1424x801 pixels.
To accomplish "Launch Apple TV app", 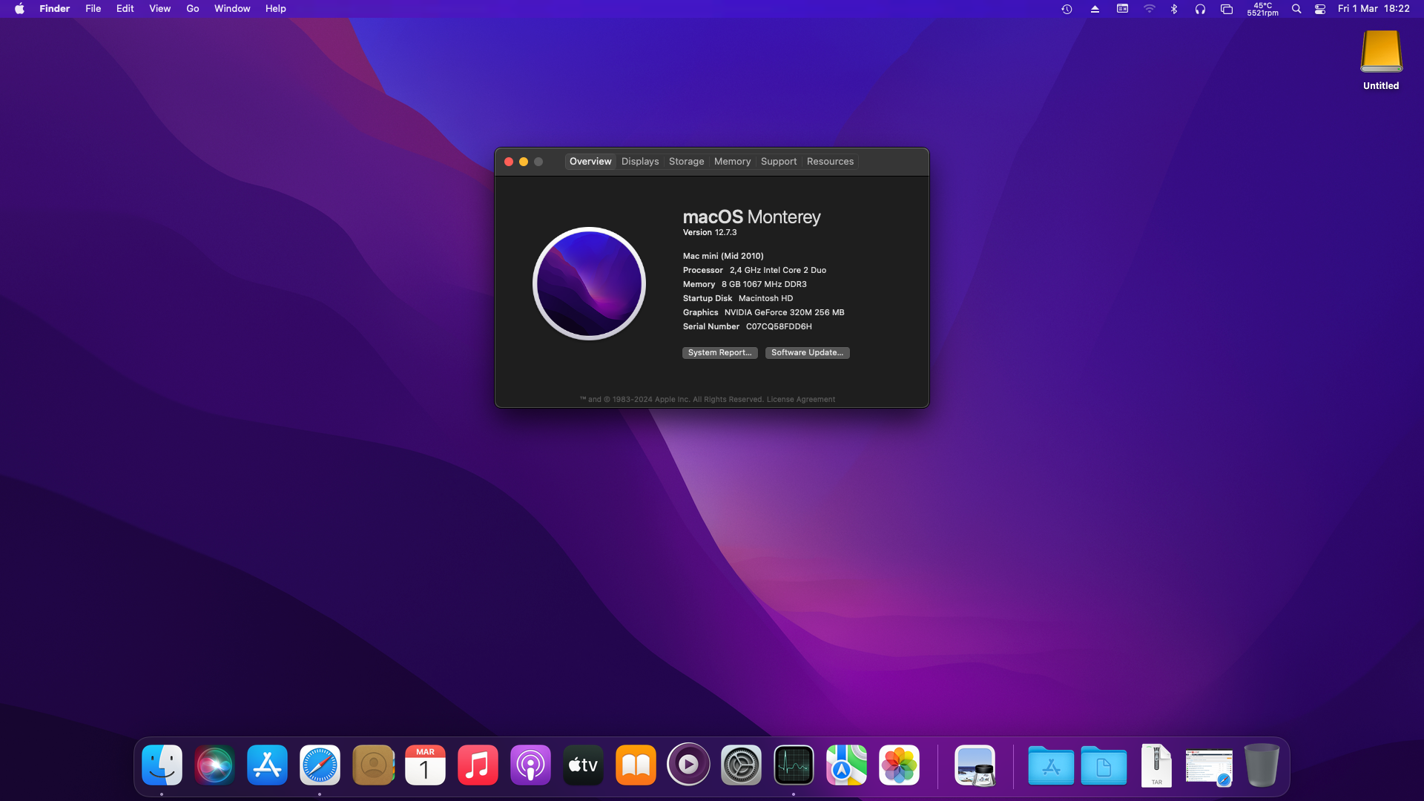I will 583,765.
